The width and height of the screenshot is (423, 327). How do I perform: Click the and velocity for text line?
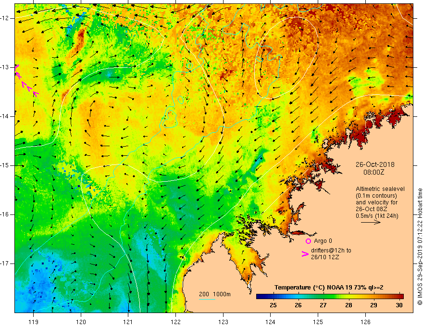(376, 202)
